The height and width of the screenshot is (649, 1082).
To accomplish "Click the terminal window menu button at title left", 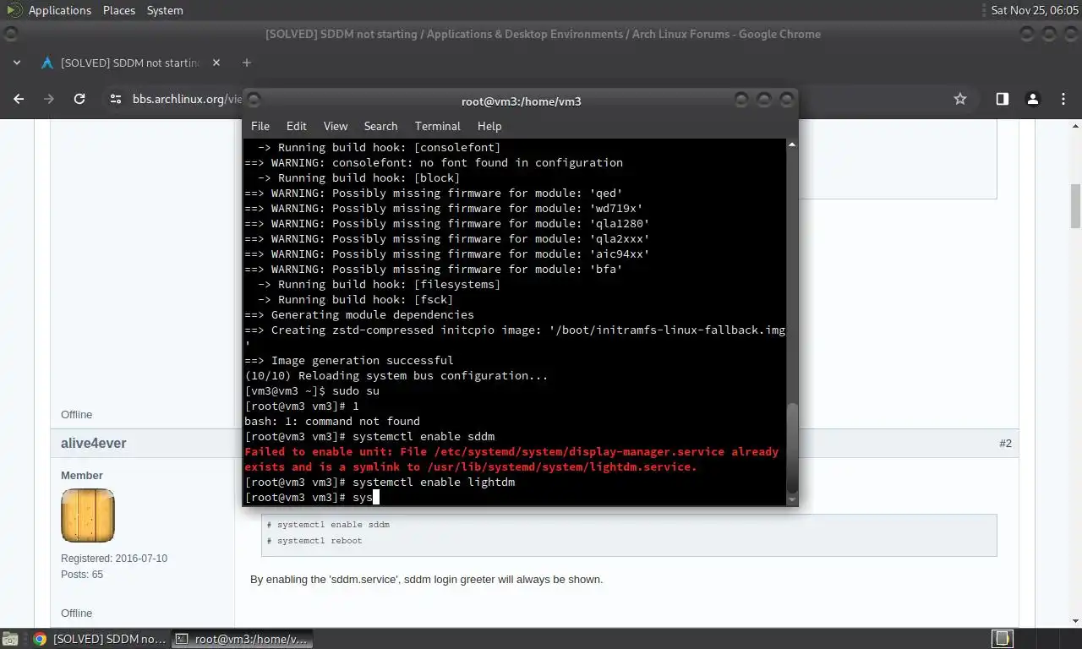I will click(254, 100).
